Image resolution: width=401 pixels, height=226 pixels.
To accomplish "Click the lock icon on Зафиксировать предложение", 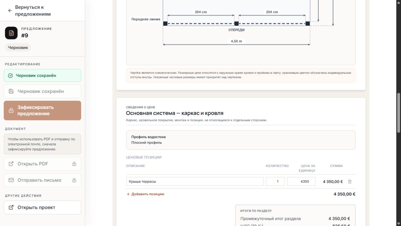I will click(x=11, y=110).
